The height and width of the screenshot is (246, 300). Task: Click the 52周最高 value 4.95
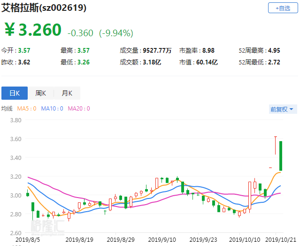pyautogui.click(x=274, y=50)
